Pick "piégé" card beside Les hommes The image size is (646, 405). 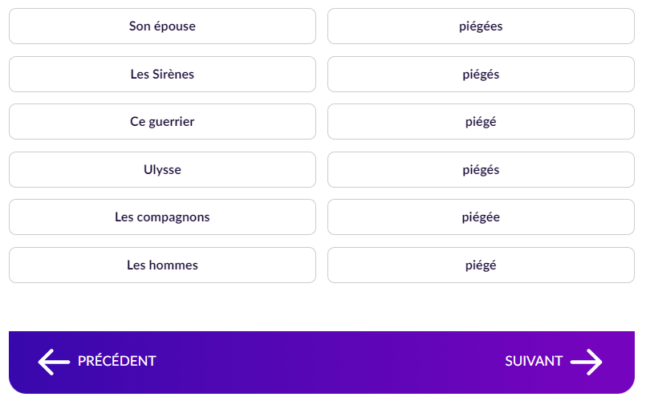(481, 265)
